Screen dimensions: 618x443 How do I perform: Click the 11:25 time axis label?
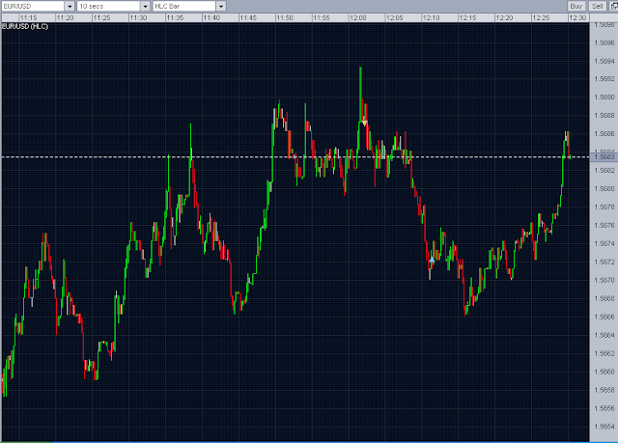pyautogui.click(x=101, y=17)
